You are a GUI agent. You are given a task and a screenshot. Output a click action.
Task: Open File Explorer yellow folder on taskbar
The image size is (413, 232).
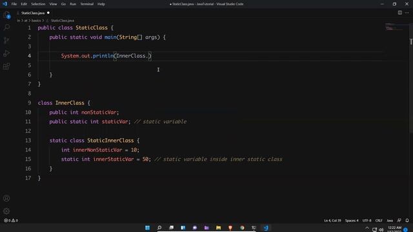click(x=218, y=227)
